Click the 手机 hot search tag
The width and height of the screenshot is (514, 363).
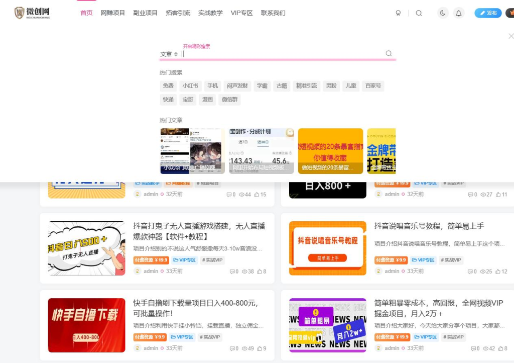tap(212, 85)
